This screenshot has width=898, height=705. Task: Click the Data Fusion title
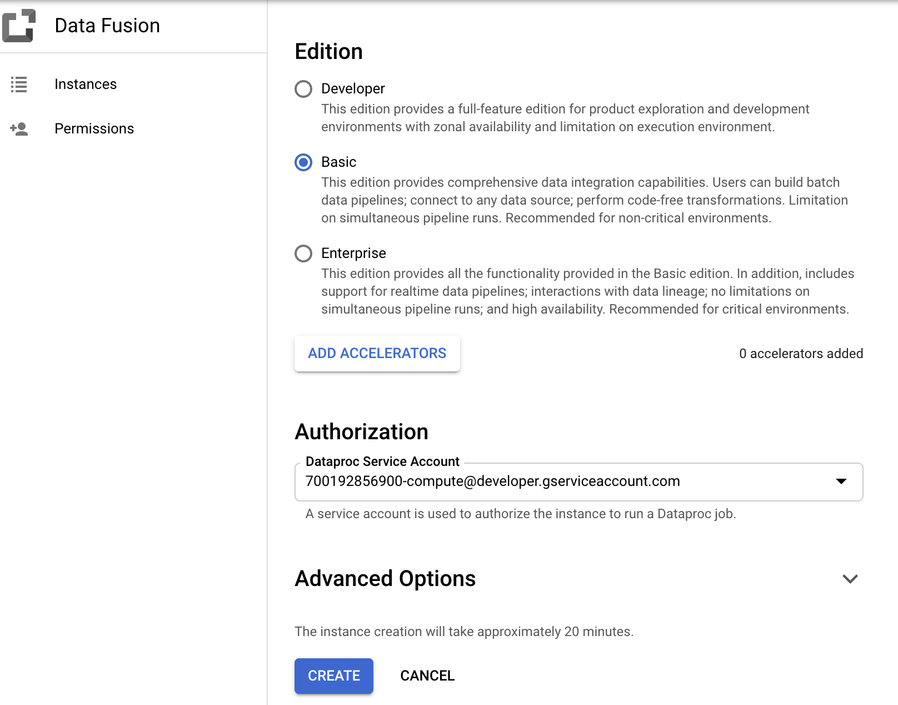(x=107, y=24)
